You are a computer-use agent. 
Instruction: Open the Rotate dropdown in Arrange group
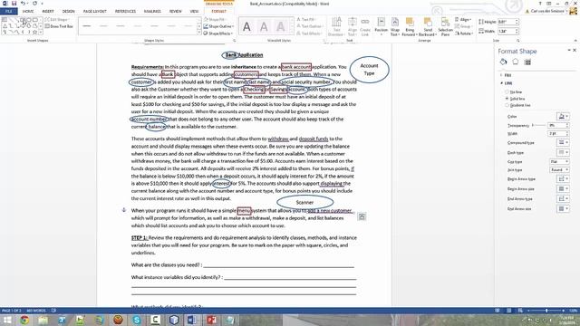pyautogui.click(x=464, y=34)
